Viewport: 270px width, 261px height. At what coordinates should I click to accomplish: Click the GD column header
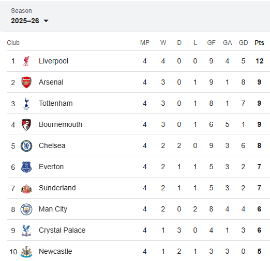(x=243, y=43)
